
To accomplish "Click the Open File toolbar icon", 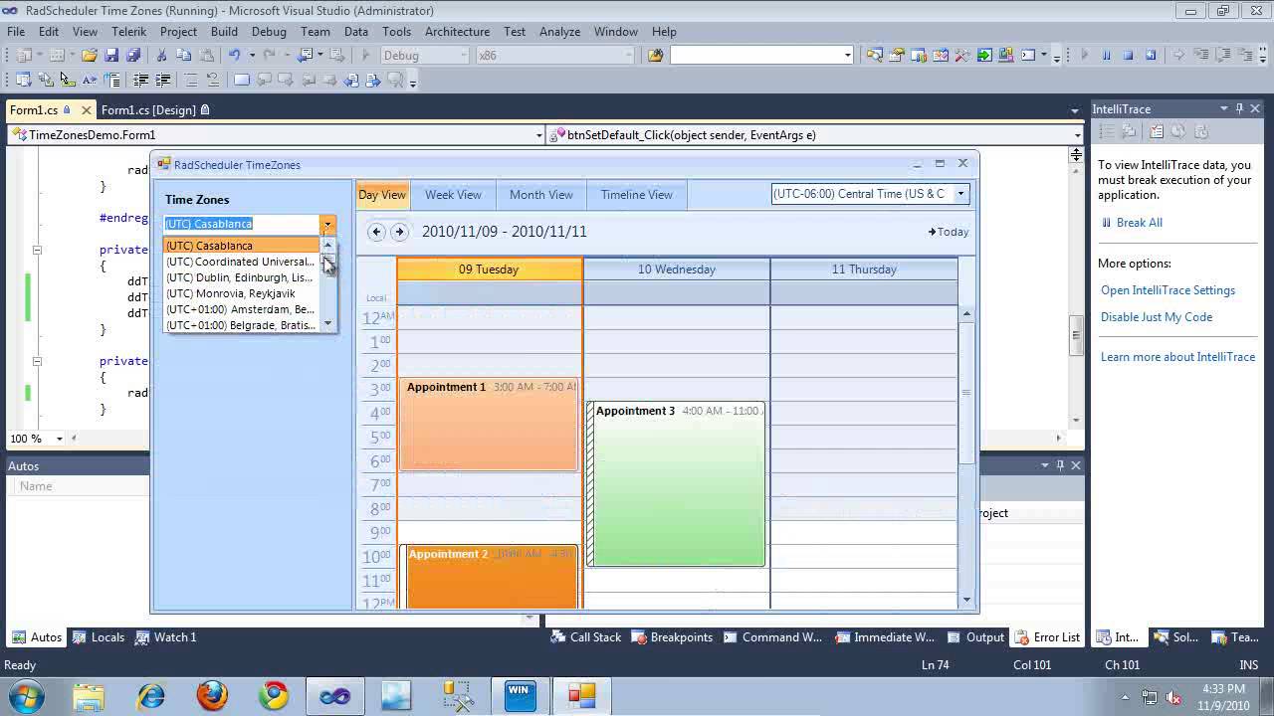I will pyautogui.click(x=90, y=56).
